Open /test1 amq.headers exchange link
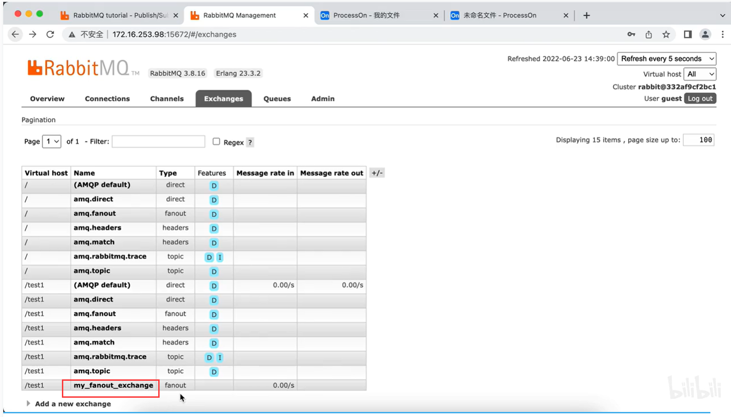This screenshot has height=417, width=731. pos(97,328)
